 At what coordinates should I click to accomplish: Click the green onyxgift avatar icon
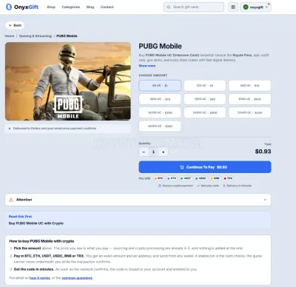(x=246, y=7)
